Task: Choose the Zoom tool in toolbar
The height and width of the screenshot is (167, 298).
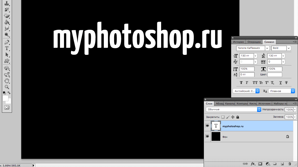Action: click(7, 87)
